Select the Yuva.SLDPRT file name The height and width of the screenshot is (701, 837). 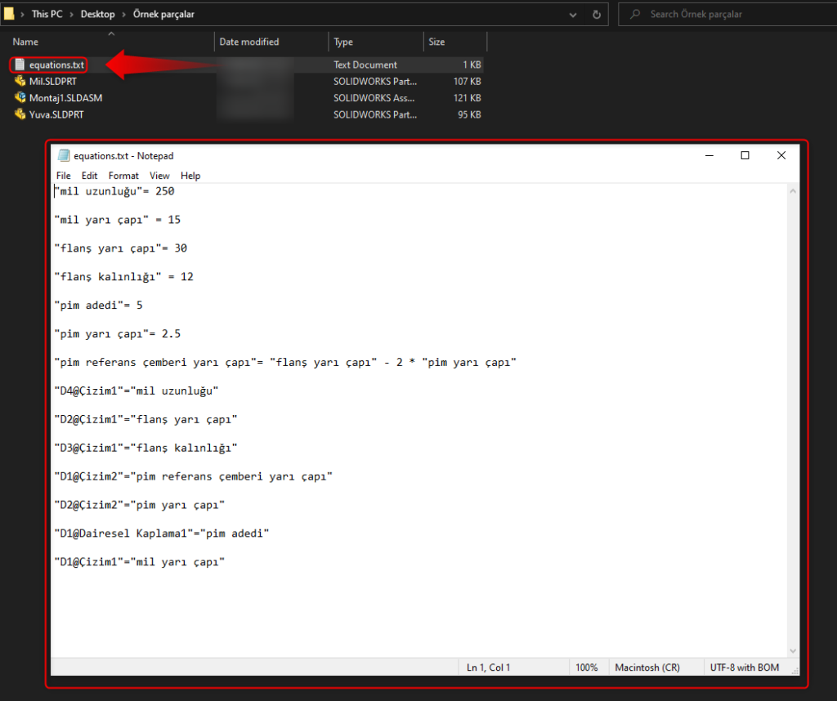(x=56, y=114)
